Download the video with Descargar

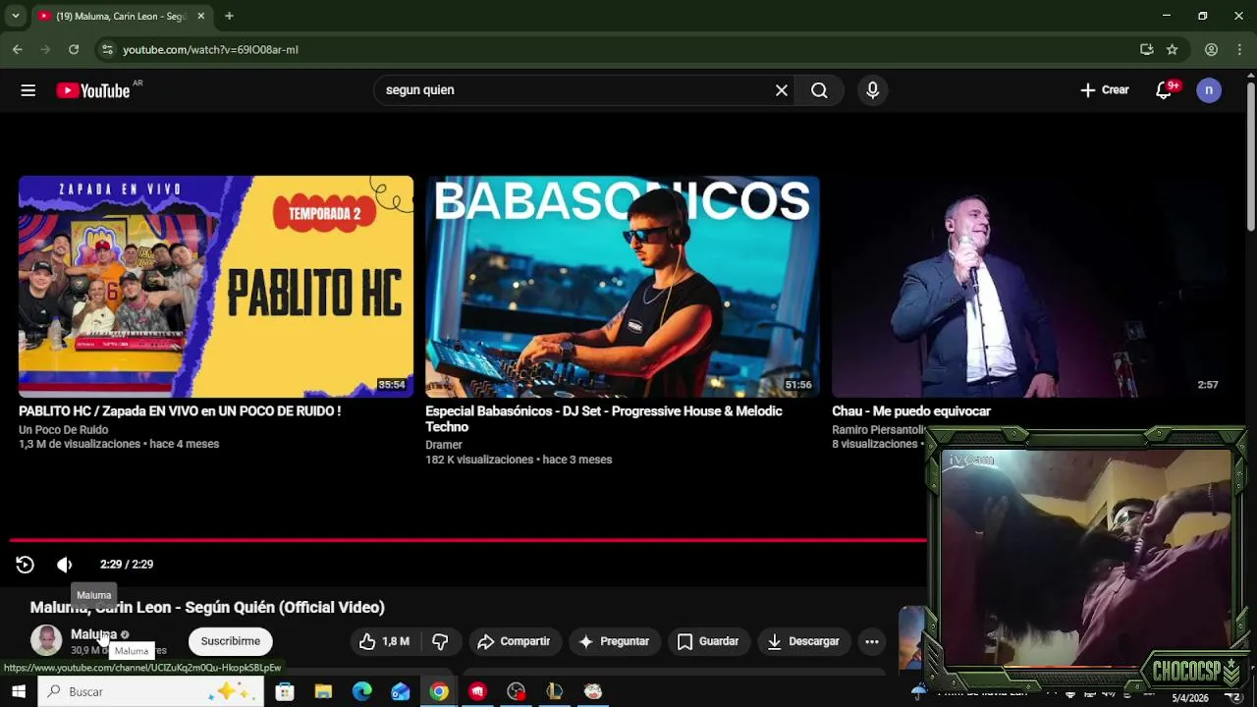point(802,641)
